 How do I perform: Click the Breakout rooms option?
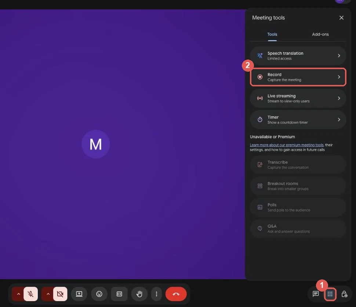298,186
